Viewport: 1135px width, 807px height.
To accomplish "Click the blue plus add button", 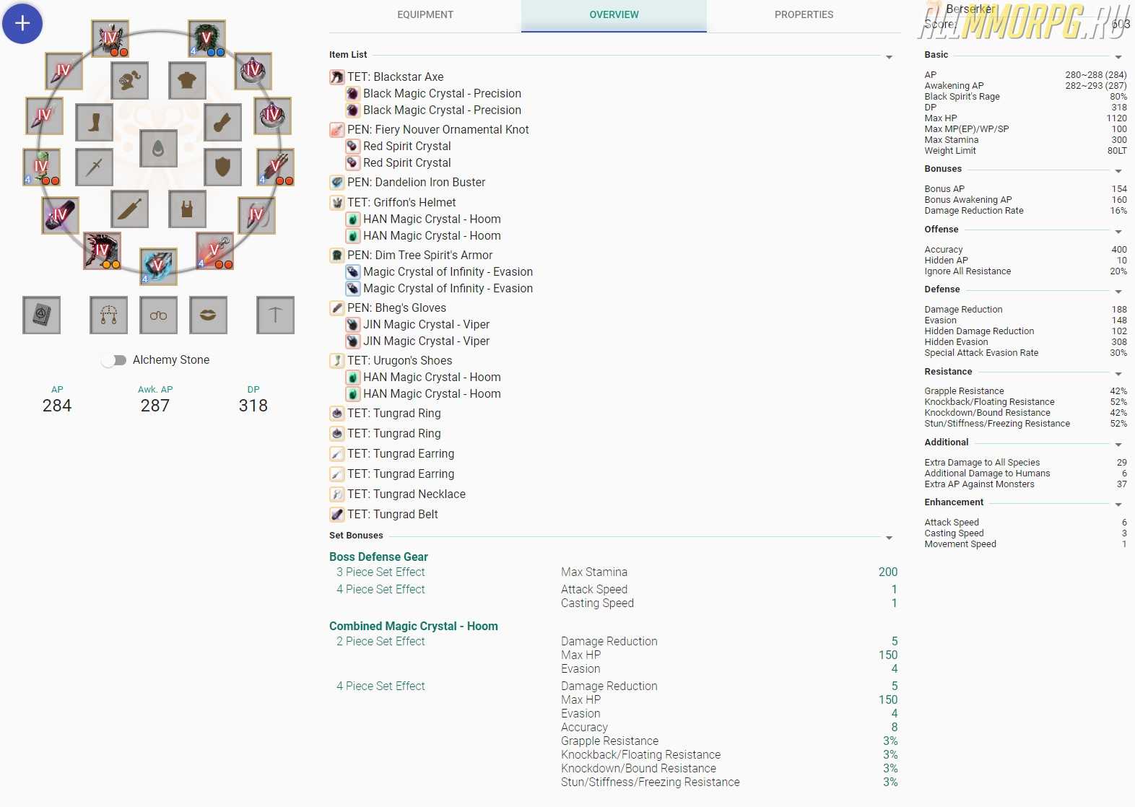I will click(22, 23).
